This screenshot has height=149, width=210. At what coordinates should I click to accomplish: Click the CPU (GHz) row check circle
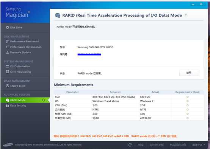188,105
